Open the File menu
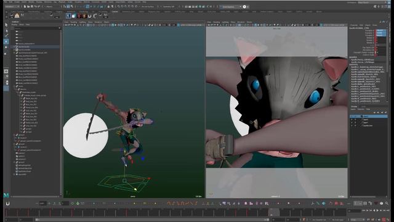The image size is (394, 222). (6, 2)
